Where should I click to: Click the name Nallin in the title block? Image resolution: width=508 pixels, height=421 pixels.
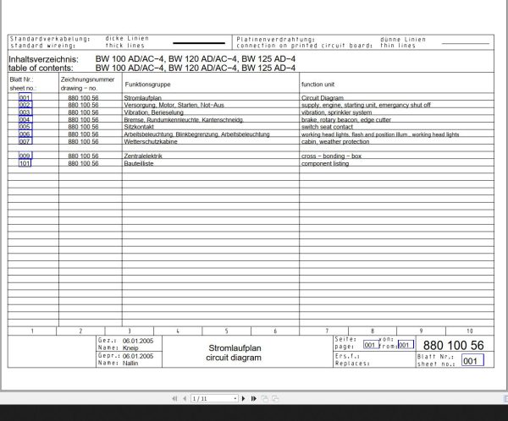[130, 363]
